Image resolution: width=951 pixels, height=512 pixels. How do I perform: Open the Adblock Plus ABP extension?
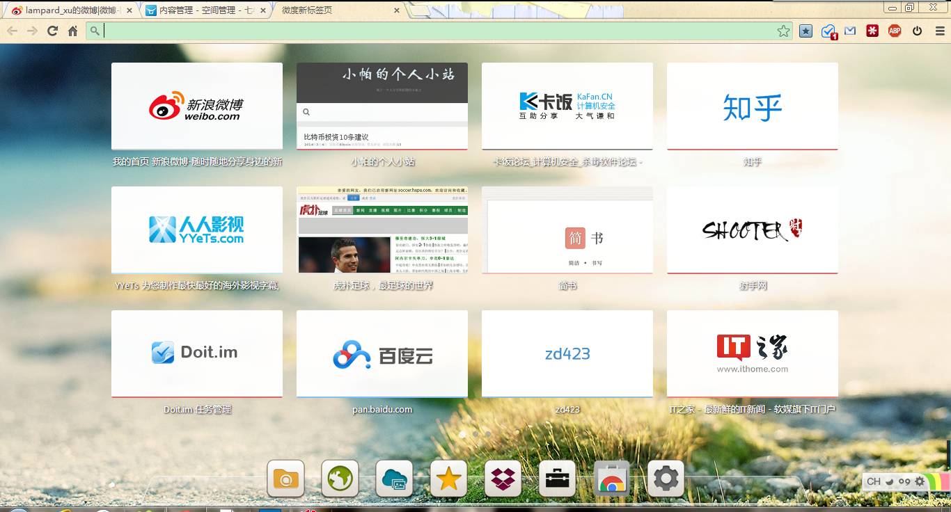click(895, 31)
